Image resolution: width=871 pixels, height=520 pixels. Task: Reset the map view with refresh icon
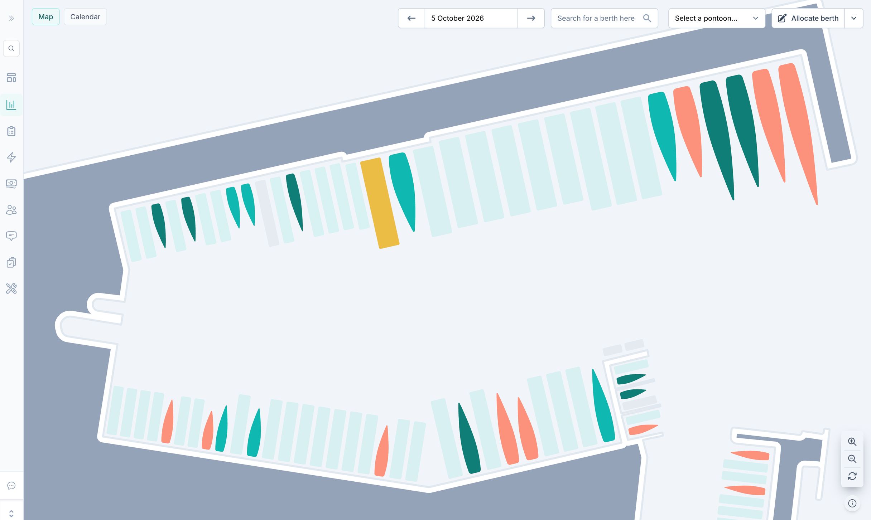point(852,476)
